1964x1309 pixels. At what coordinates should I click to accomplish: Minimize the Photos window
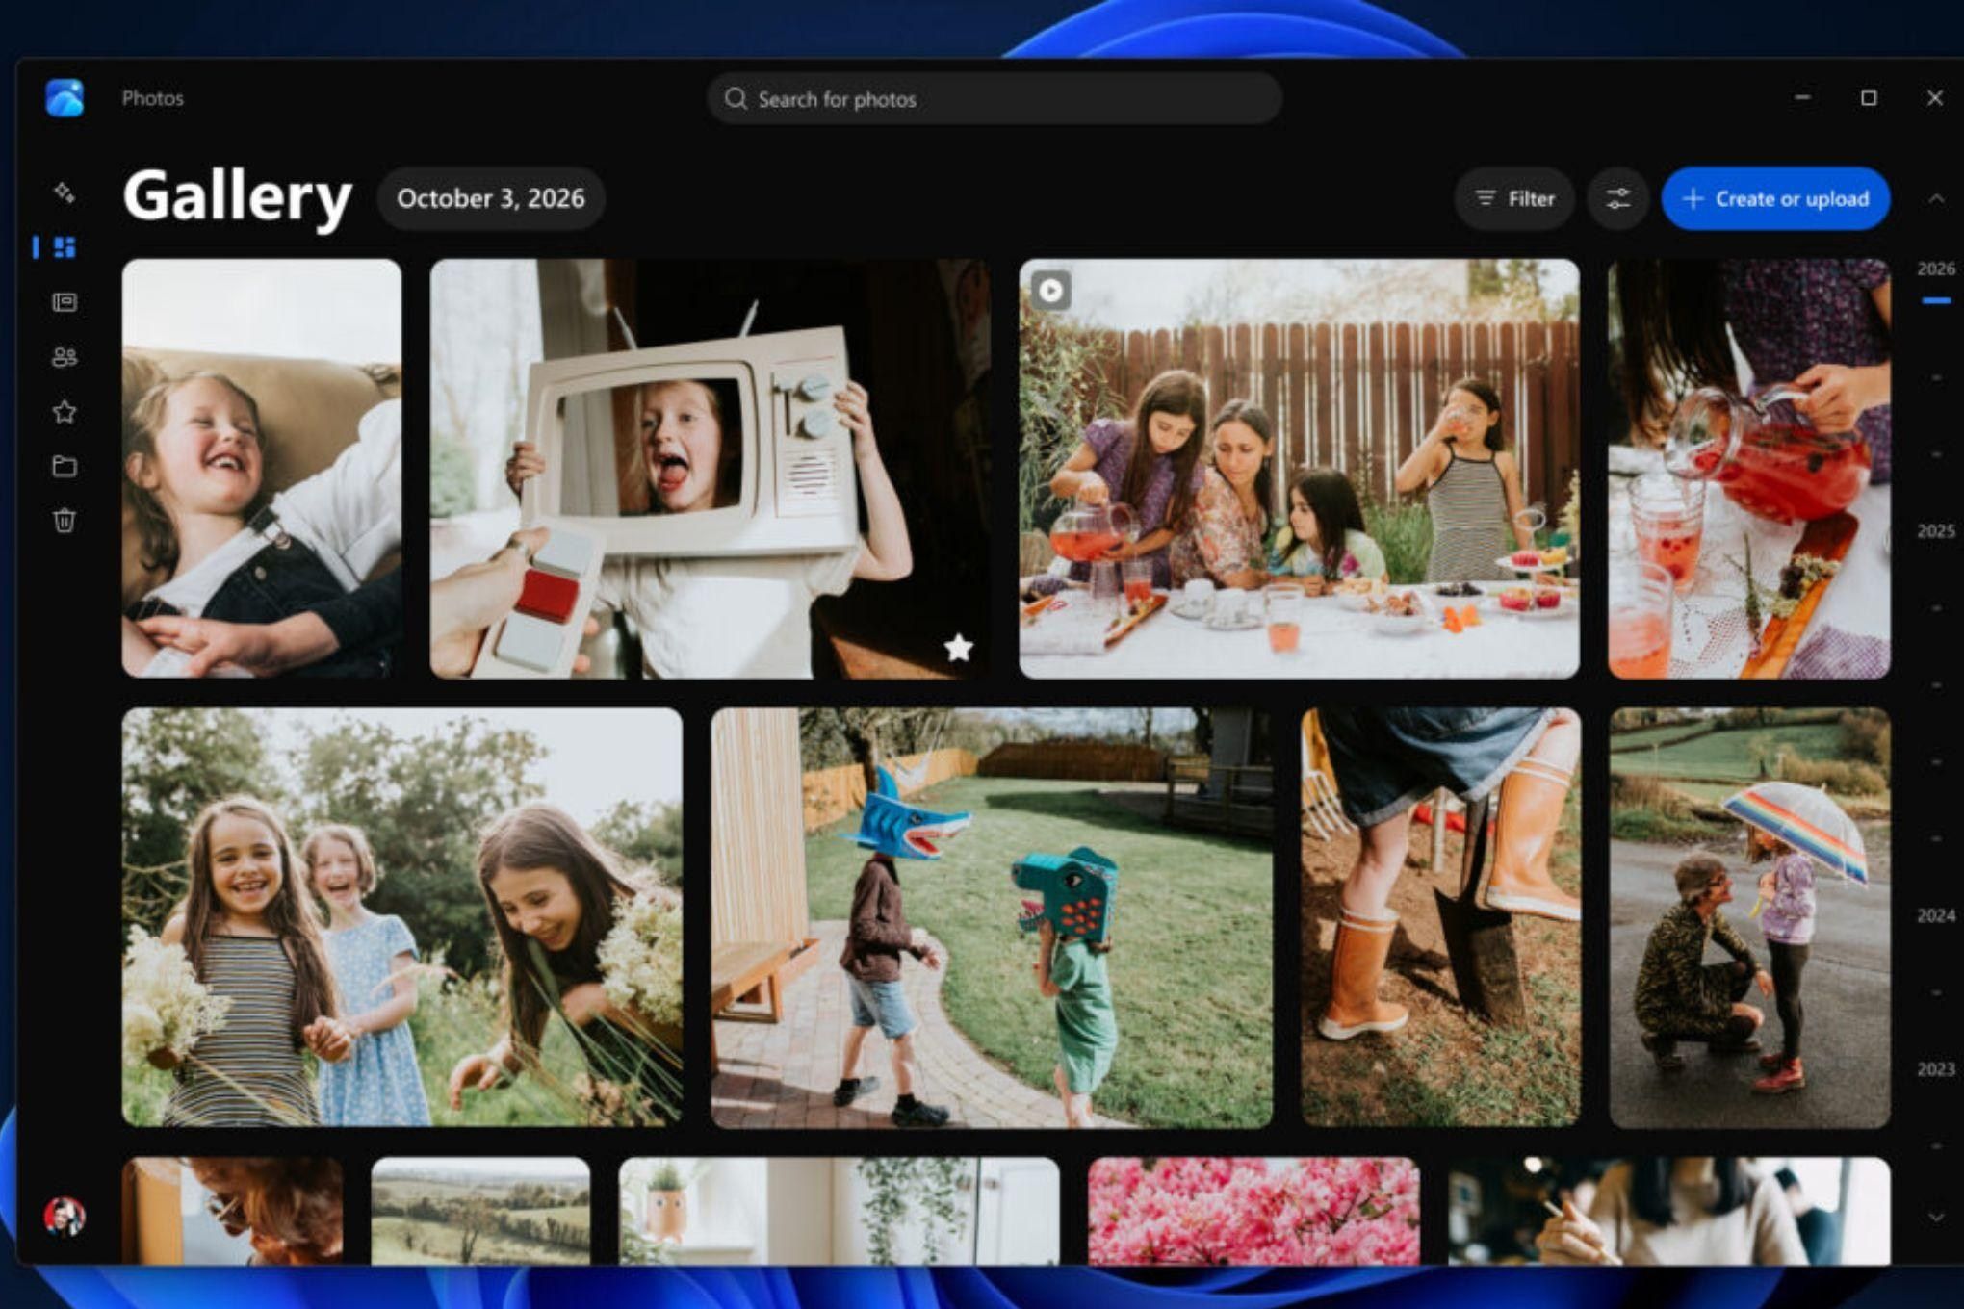[1802, 97]
